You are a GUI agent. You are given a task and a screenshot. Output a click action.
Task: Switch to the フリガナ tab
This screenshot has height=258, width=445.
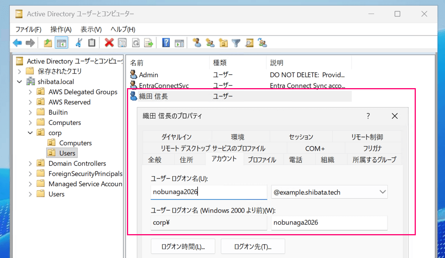(373, 148)
